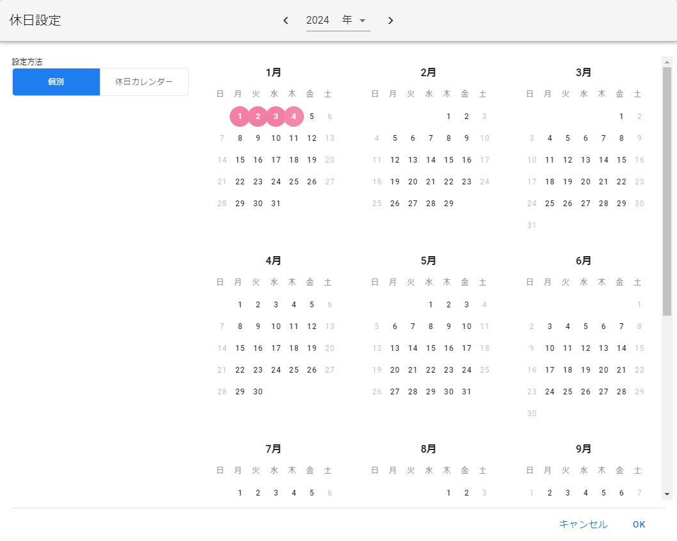Click the vertical scrollbar thumb
677x541 pixels.
pyautogui.click(x=667, y=192)
